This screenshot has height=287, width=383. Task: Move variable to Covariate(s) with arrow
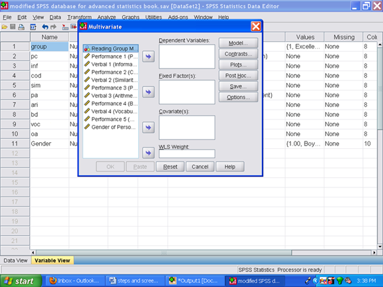pyautogui.click(x=148, y=128)
